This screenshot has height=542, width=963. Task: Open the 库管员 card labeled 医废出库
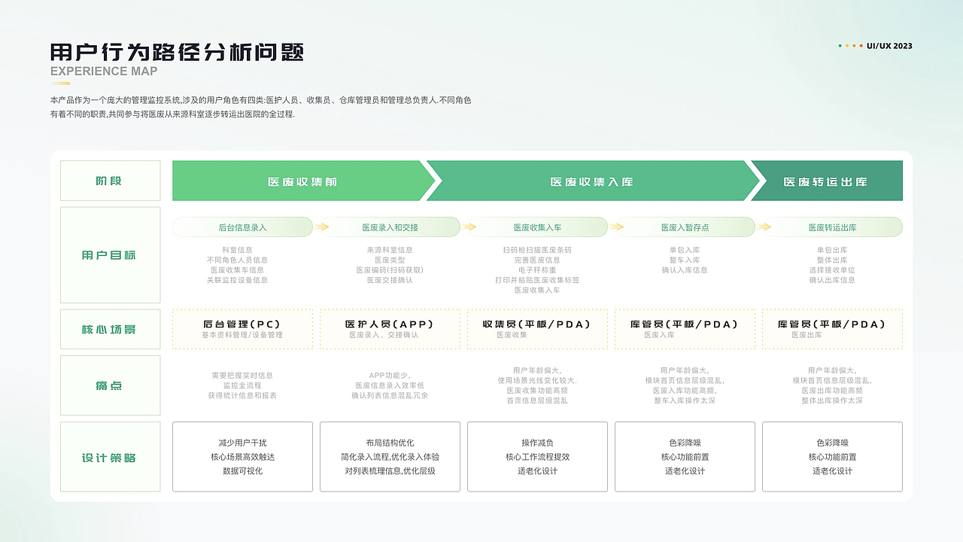tap(832, 329)
